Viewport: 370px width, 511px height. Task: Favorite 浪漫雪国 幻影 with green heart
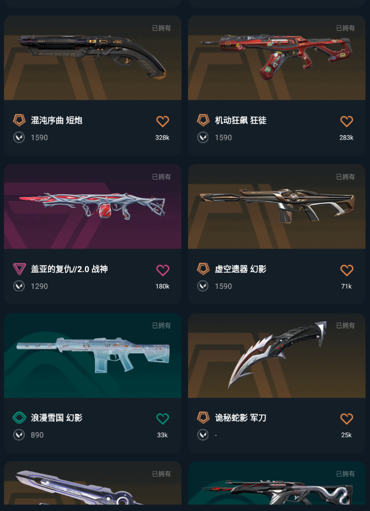click(x=163, y=418)
